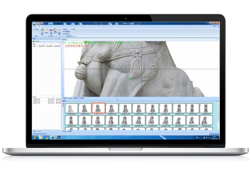The image size is (251, 173).
Task: Select the first tab under the thumbnail strip
Action: pos(64,132)
